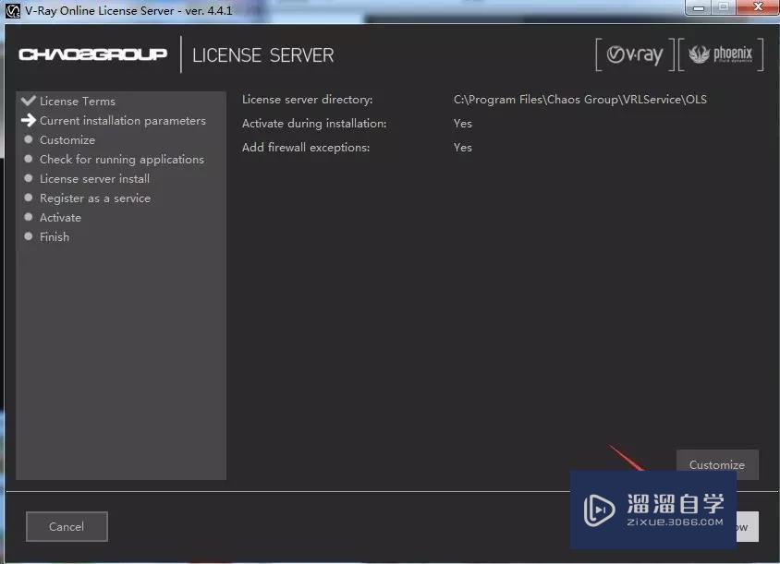Click the 'License server directory:' label
780x564 pixels.
pos(308,100)
